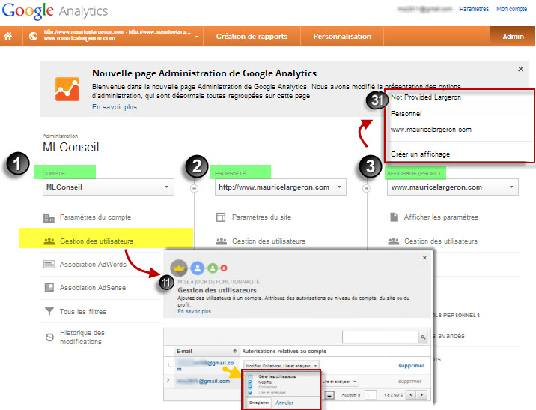Click En savoir plus in the banner

point(115,107)
